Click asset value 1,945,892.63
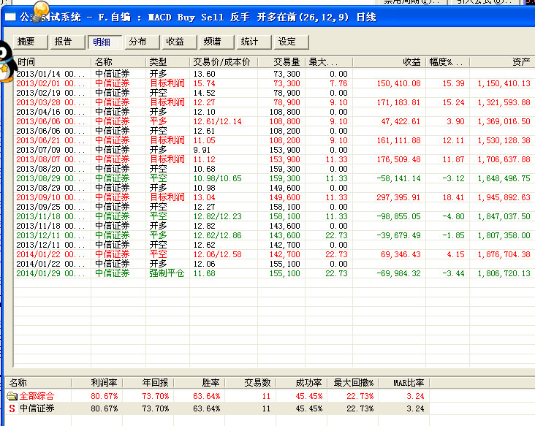 (x=504, y=197)
